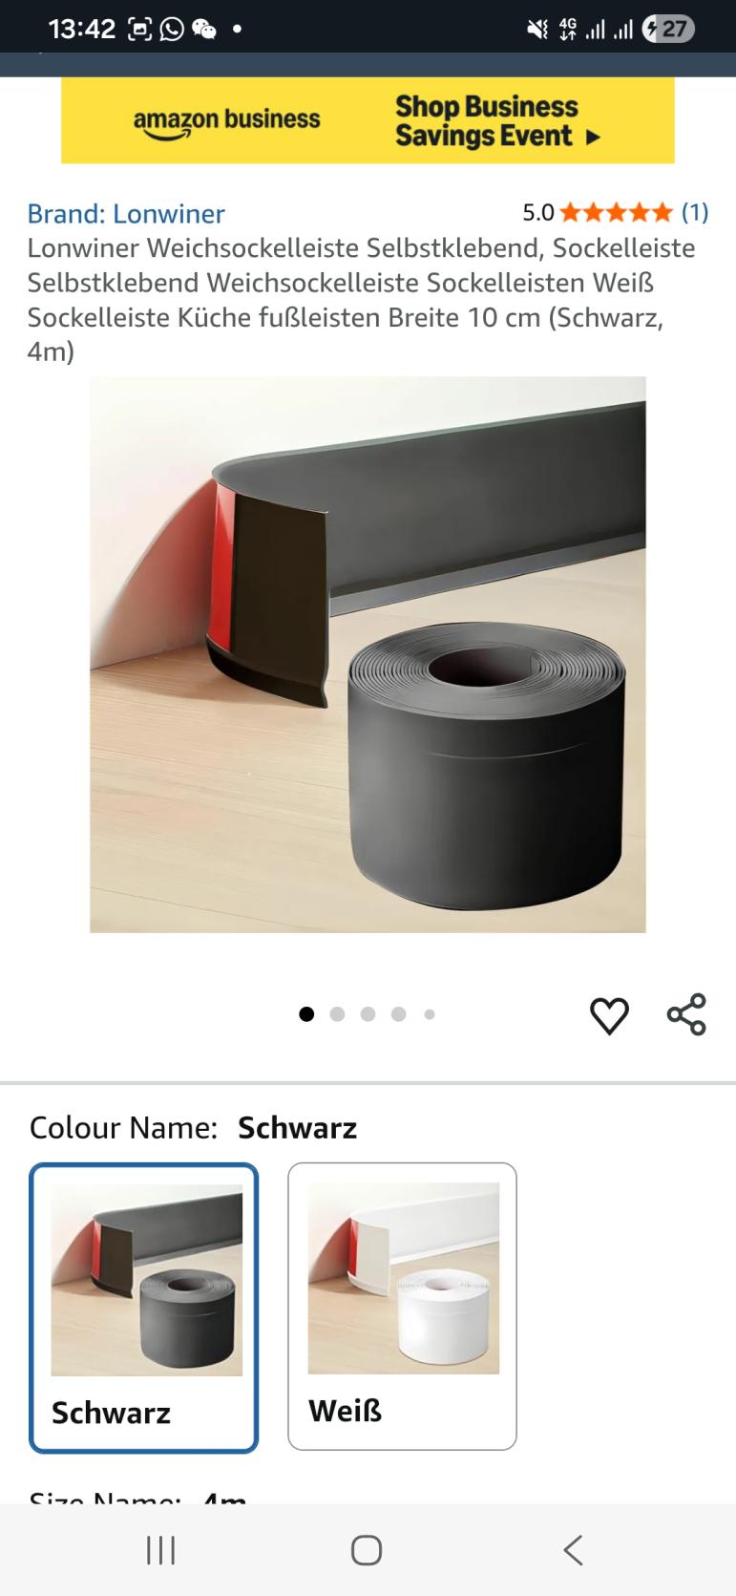
Task: Go to third product image dot
Action: pyautogui.click(x=368, y=1014)
